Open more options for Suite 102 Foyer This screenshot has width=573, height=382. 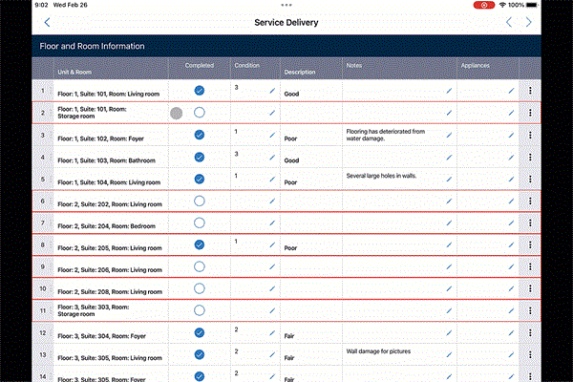[x=530, y=135]
